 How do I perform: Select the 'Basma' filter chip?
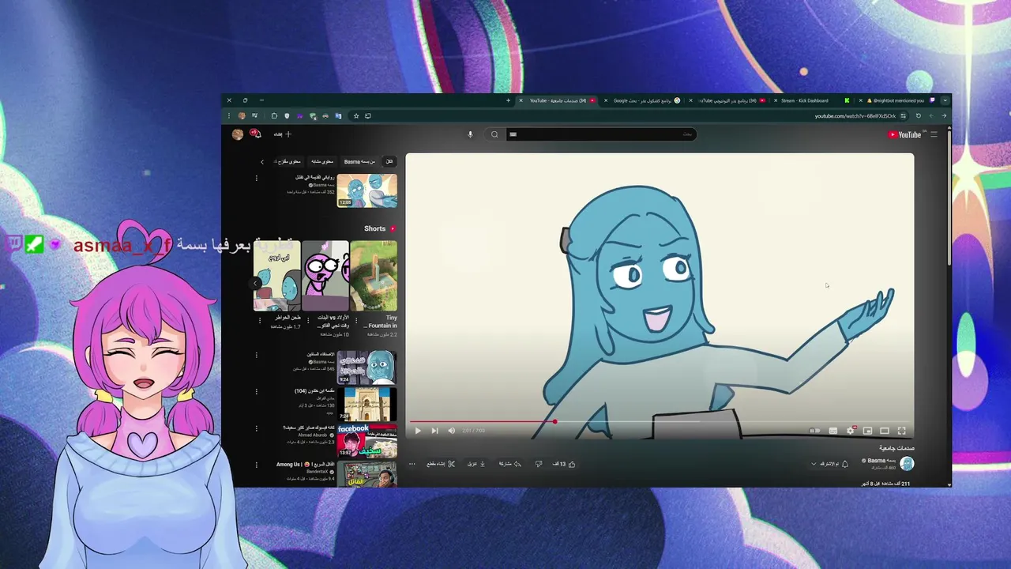point(359,161)
